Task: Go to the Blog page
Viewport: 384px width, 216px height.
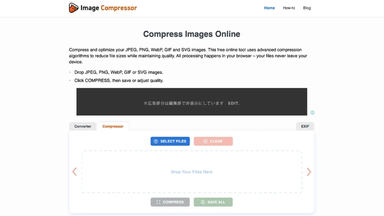Action: 307,8
